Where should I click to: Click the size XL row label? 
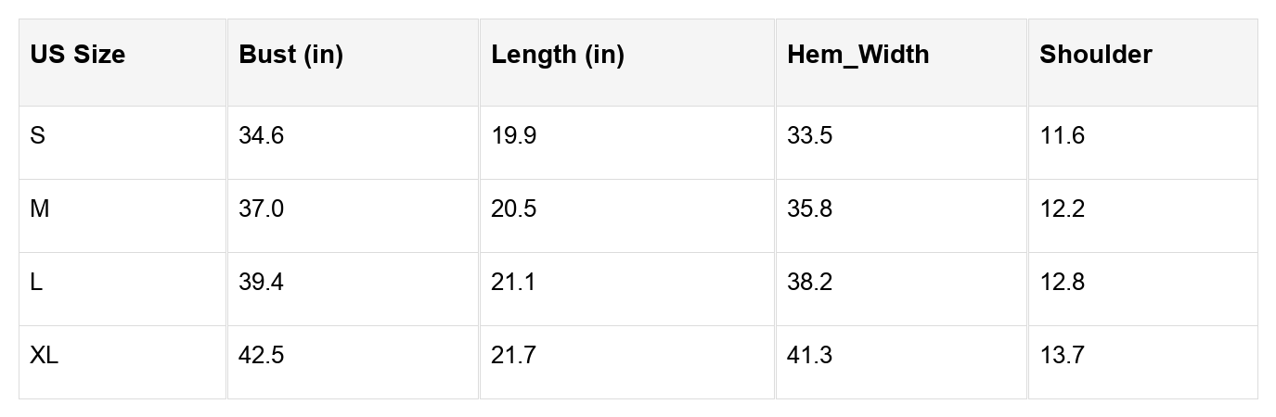tap(45, 356)
